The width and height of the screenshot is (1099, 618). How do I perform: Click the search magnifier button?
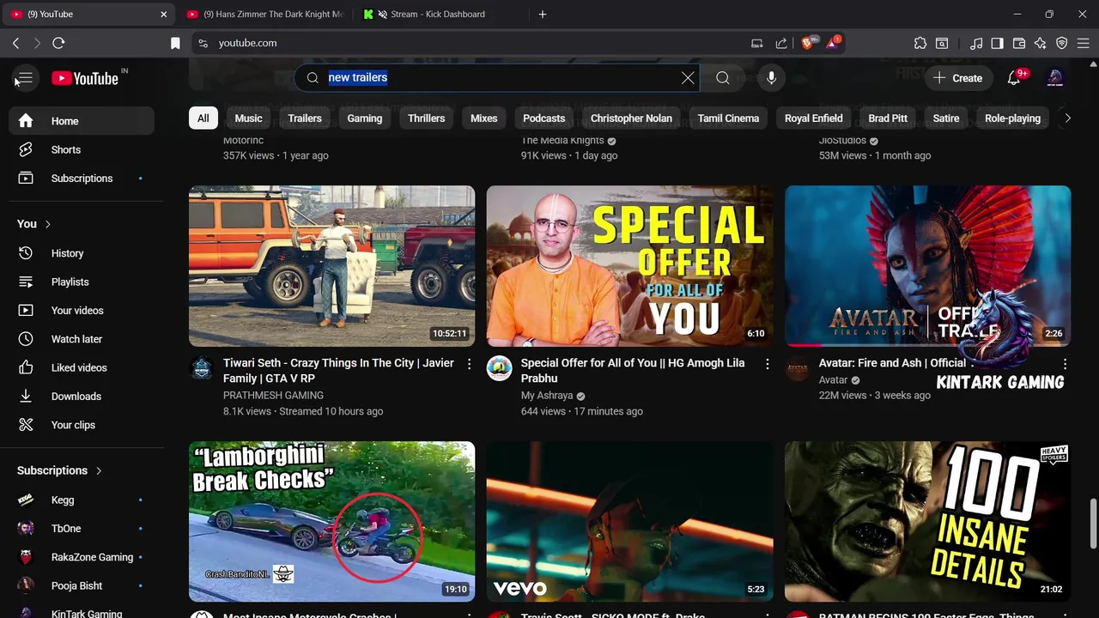click(723, 78)
